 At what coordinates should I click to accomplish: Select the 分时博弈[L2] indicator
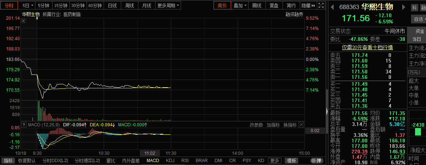coord(87,161)
